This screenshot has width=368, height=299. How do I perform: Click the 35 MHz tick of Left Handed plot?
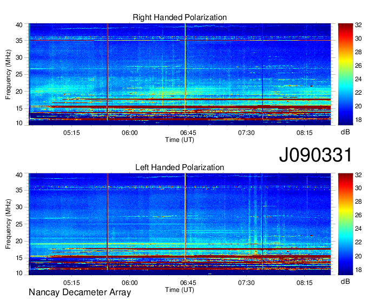19,190
